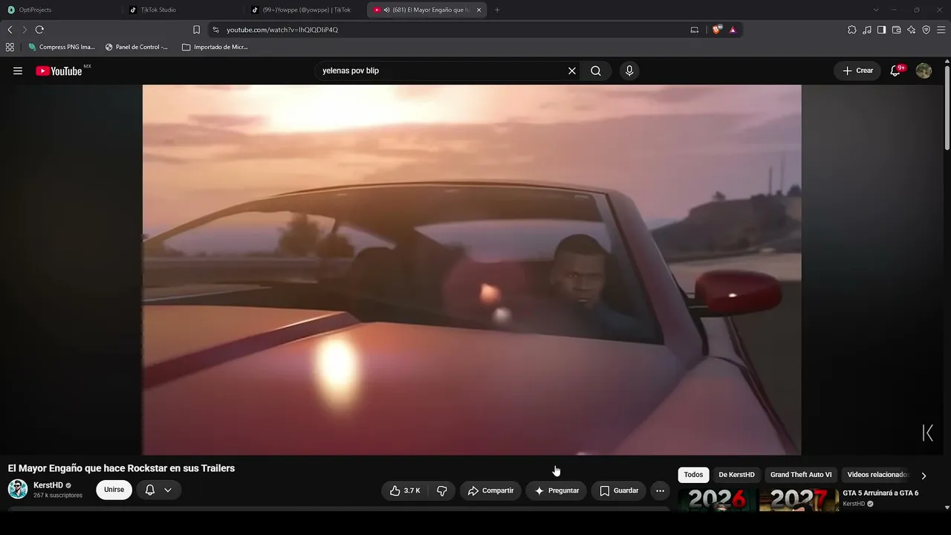Click the cast/picture-in-picture icon in address bar
The height and width of the screenshot is (535, 951).
(x=695, y=30)
